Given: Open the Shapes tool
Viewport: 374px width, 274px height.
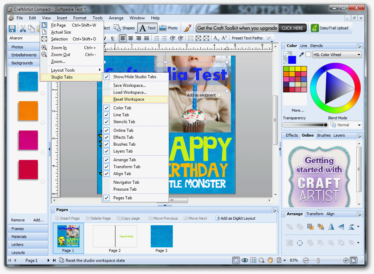Looking at the screenshot, I should click(x=124, y=28).
